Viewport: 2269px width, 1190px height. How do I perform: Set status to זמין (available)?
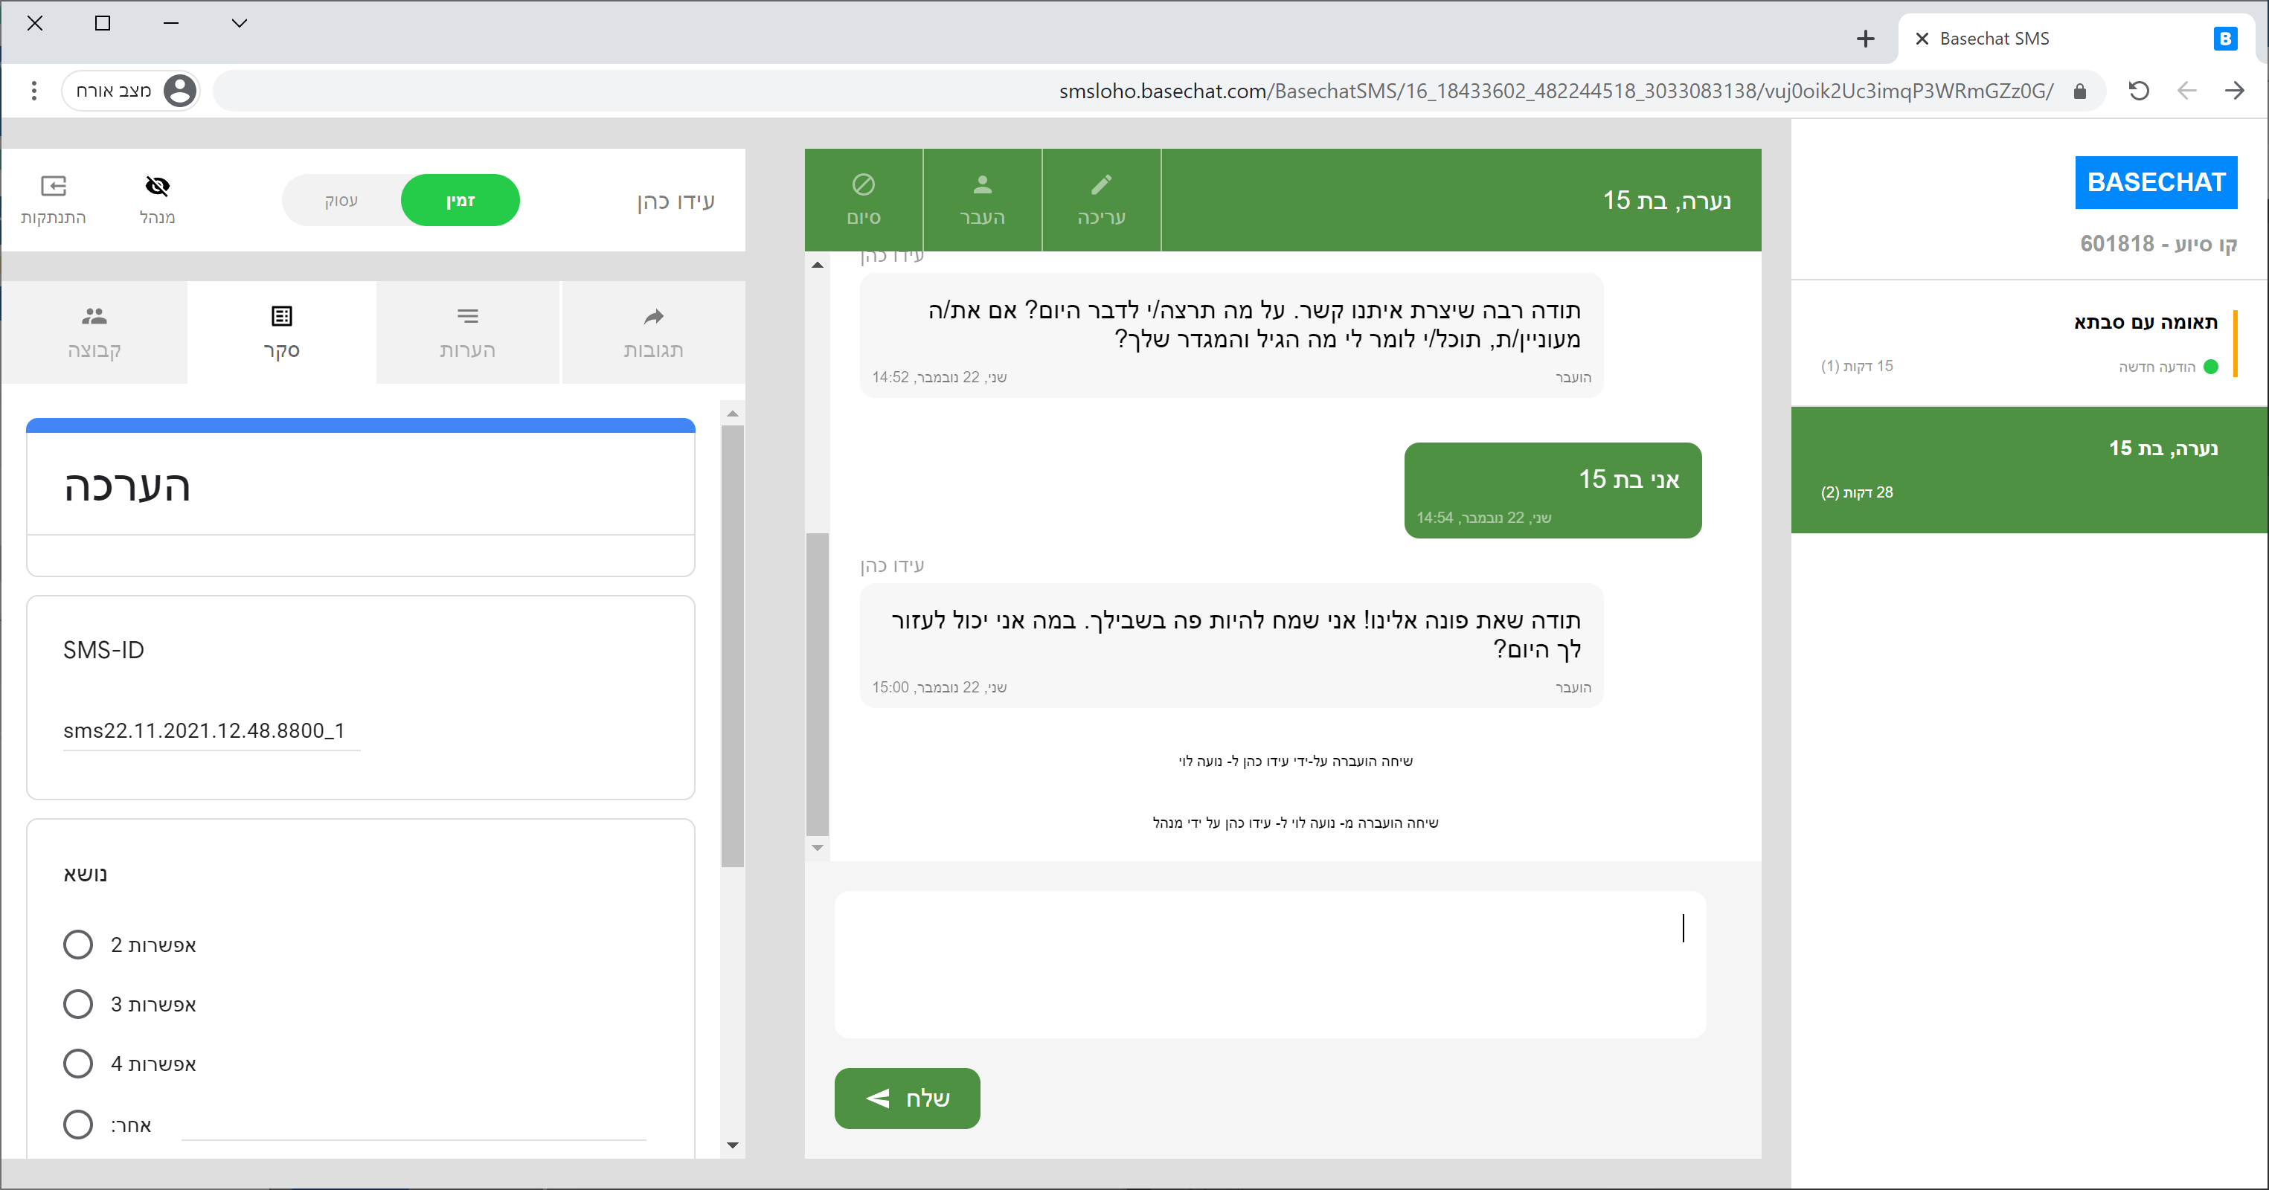460,201
